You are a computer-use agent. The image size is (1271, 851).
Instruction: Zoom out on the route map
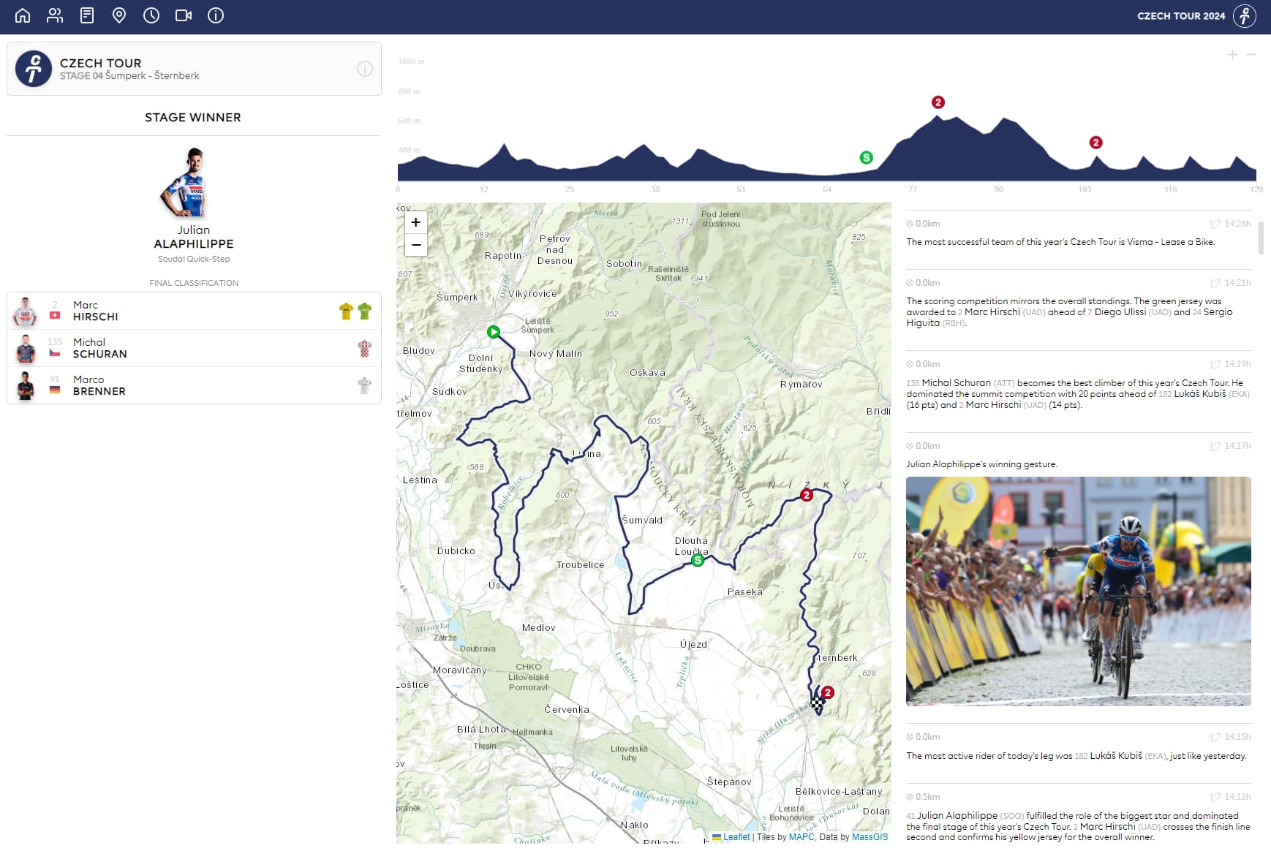(x=416, y=245)
